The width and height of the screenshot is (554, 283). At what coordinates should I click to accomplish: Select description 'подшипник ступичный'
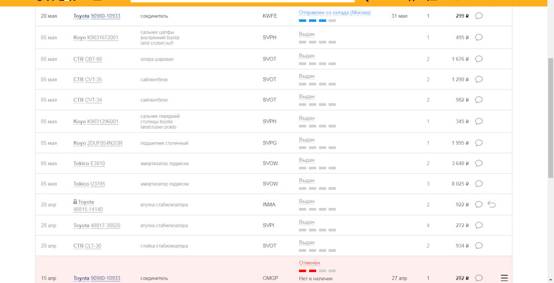point(164,143)
